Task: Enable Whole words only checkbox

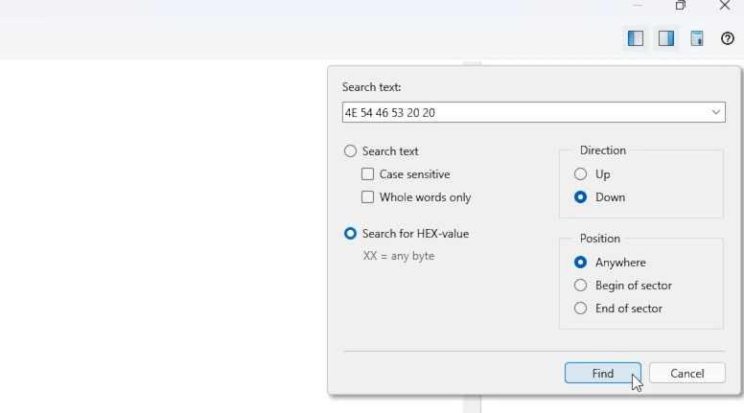Action: 368,196
